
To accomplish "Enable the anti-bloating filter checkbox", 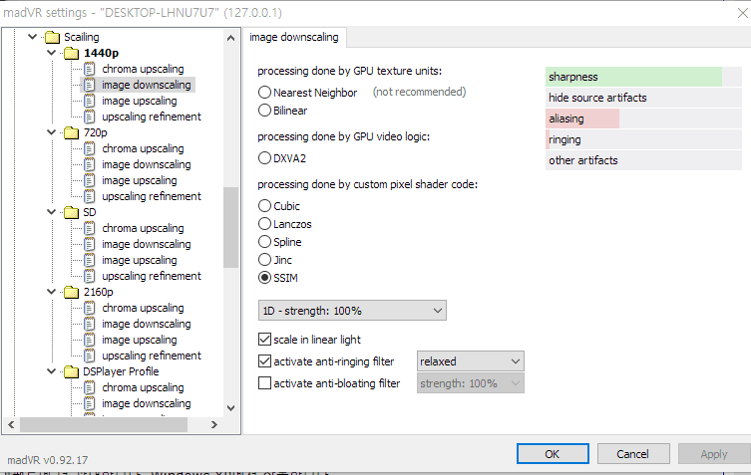I will [265, 382].
